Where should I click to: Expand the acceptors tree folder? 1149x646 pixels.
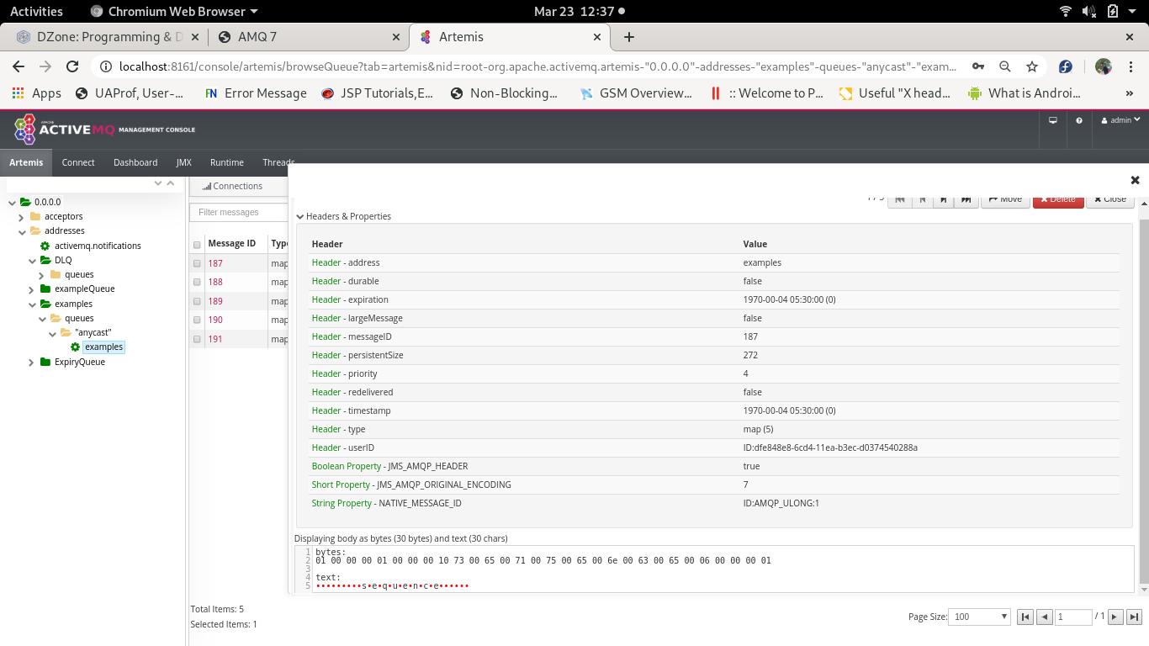click(x=21, y=217)
